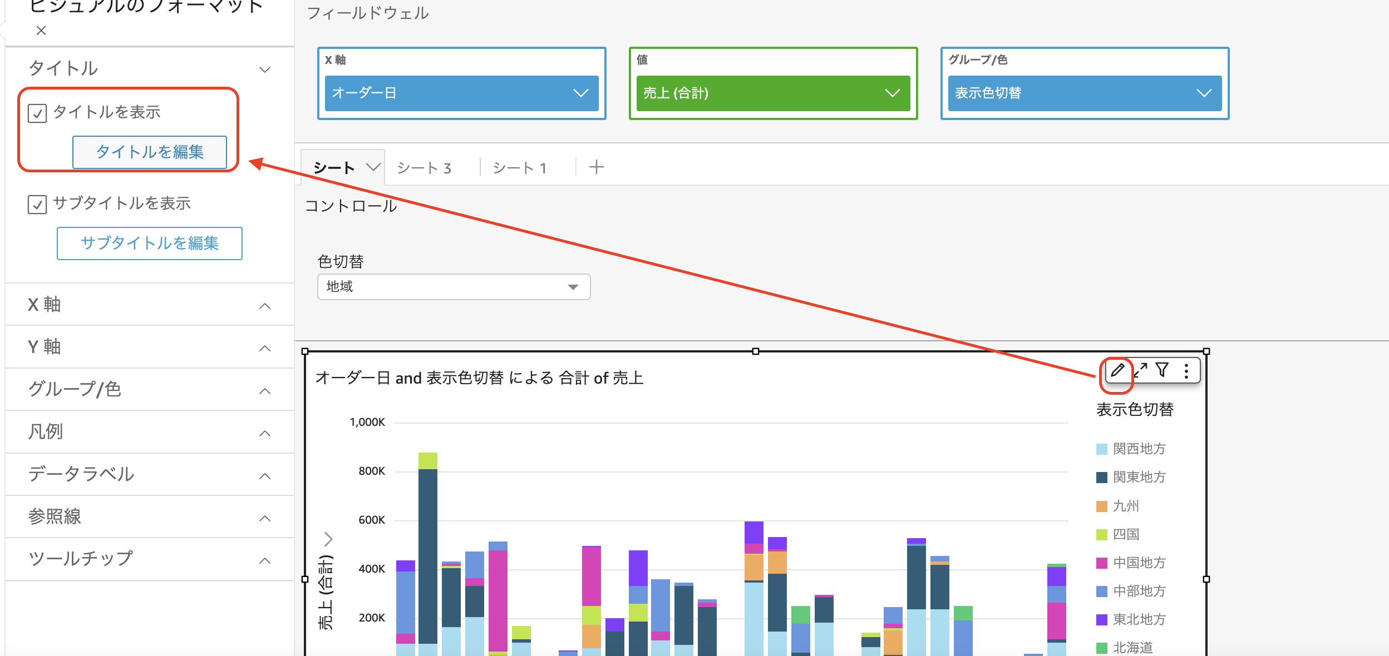Collapse the タイトル section
This screenshot has width=1389, height=656.
[265, 68]
